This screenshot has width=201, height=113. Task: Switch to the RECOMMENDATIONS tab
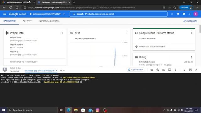point(49,21)
